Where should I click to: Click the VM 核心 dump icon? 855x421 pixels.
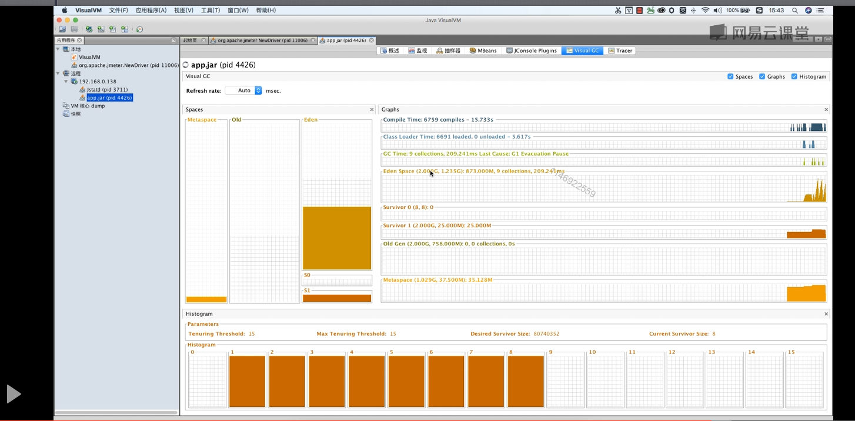[66, 106]
